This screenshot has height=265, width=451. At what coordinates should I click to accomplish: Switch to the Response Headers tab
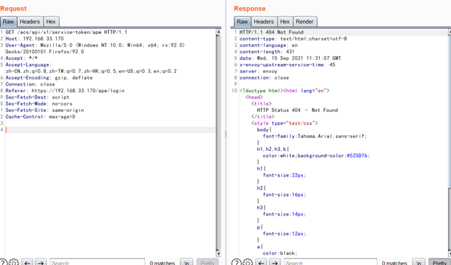(264, 21)
